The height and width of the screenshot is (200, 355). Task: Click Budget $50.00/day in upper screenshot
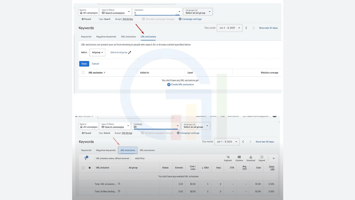[x=124, y=19]
